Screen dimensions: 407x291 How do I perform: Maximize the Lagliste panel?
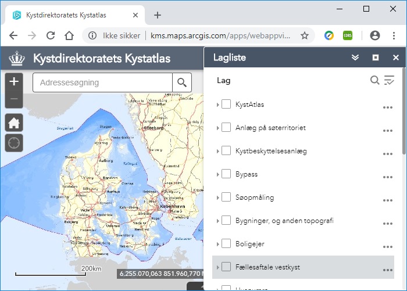[376, 58]
